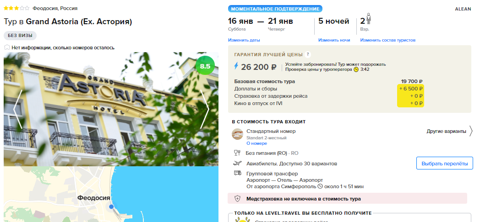Click the lightning bolt price icon
Screen dimensions: 480x222
point(236,66)
